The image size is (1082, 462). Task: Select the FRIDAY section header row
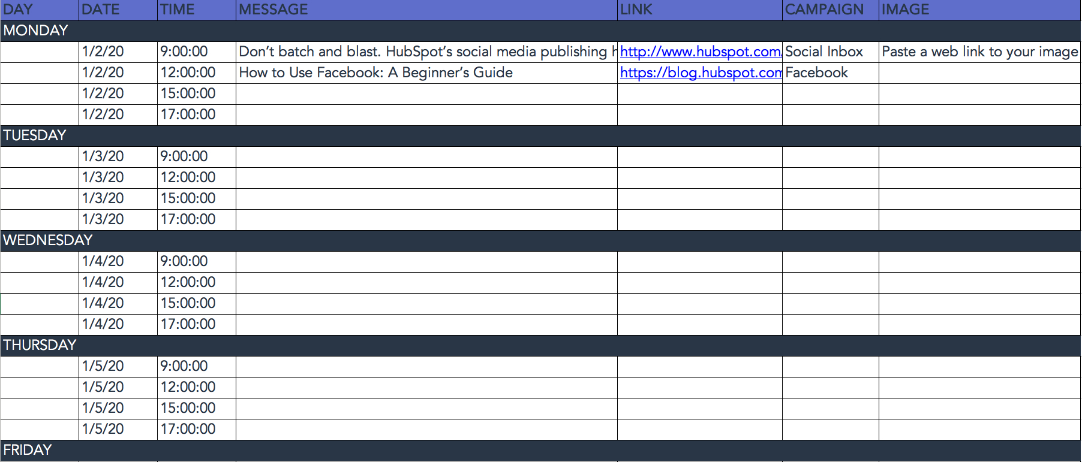540,451
